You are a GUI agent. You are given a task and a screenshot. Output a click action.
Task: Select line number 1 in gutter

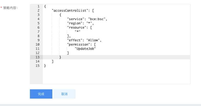[39, 6]
